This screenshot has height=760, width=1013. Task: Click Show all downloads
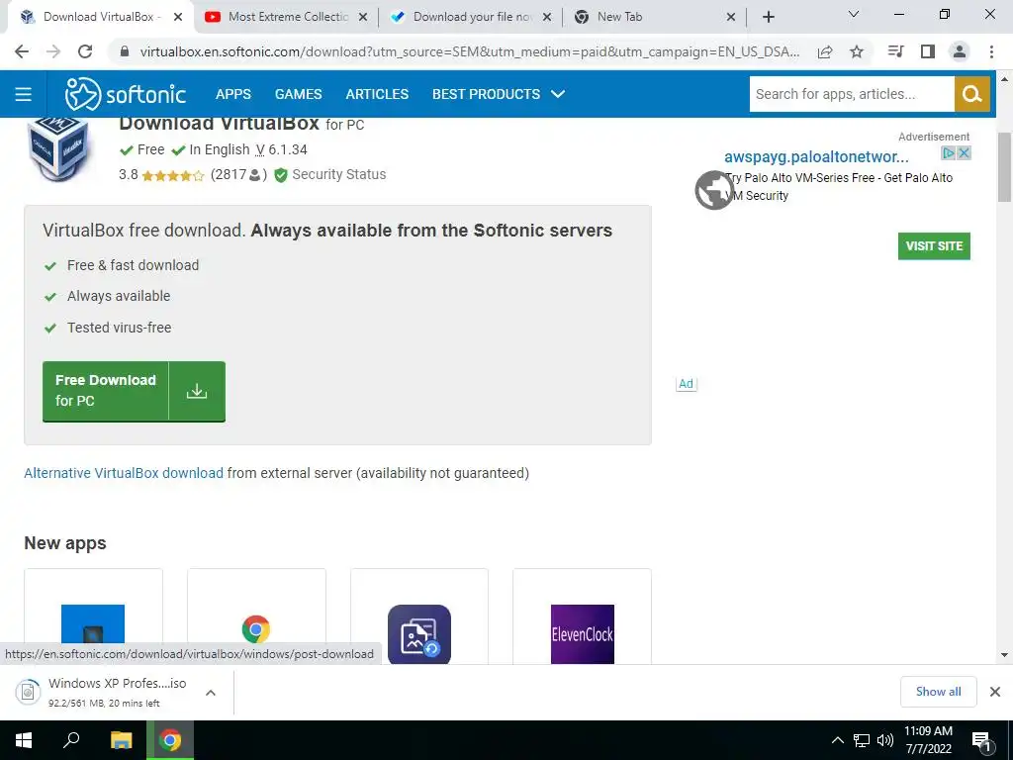938,692
